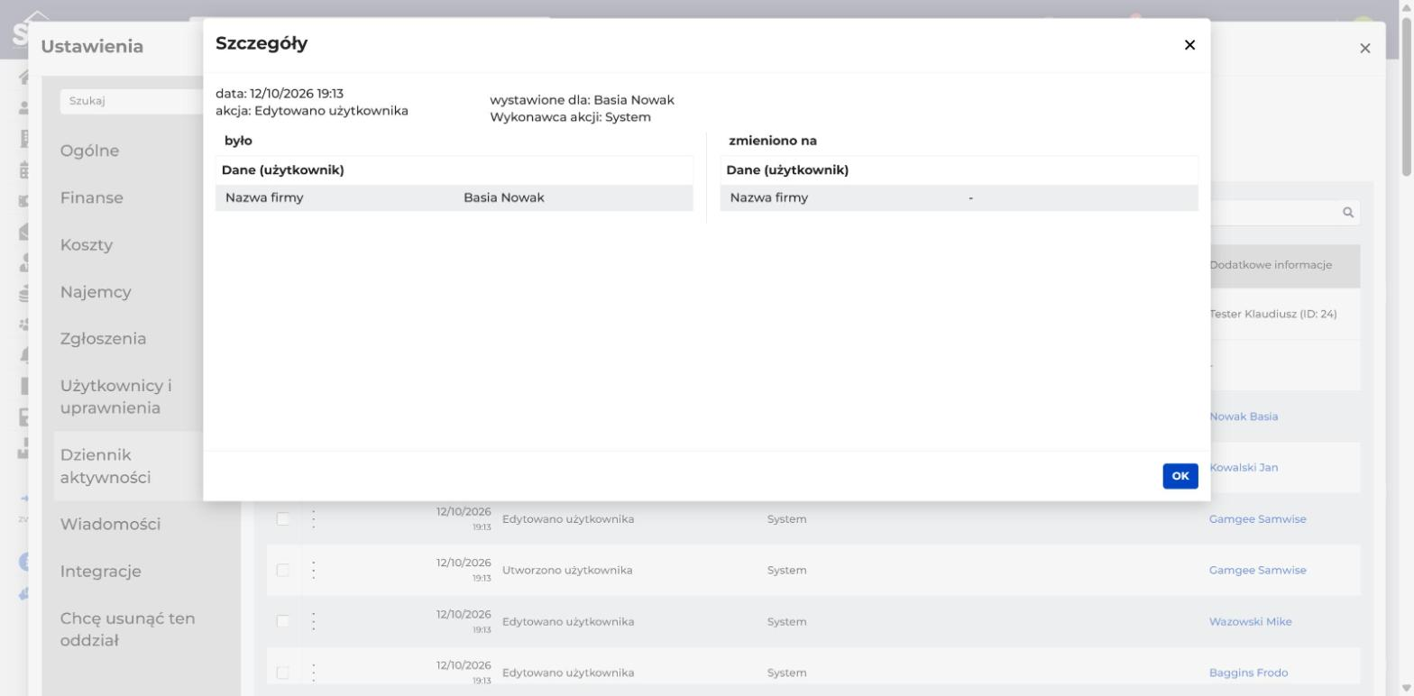Open the Finanse settings section
This screenshot has height=696, width=1414.
[x=91, y=197]
